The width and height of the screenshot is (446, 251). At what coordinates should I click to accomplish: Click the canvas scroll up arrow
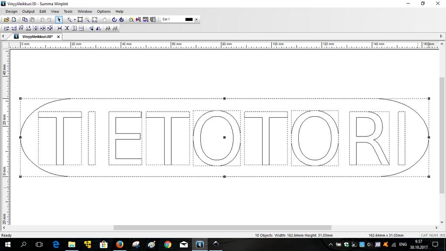point(442,44)
